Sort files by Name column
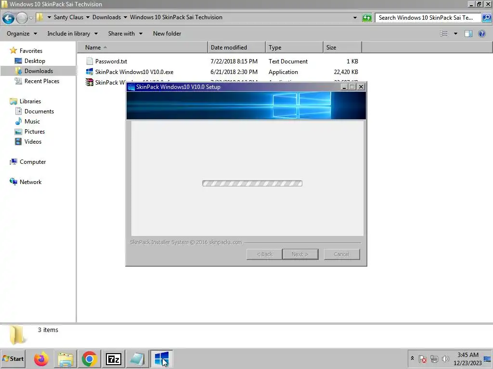 coord(143,48)
